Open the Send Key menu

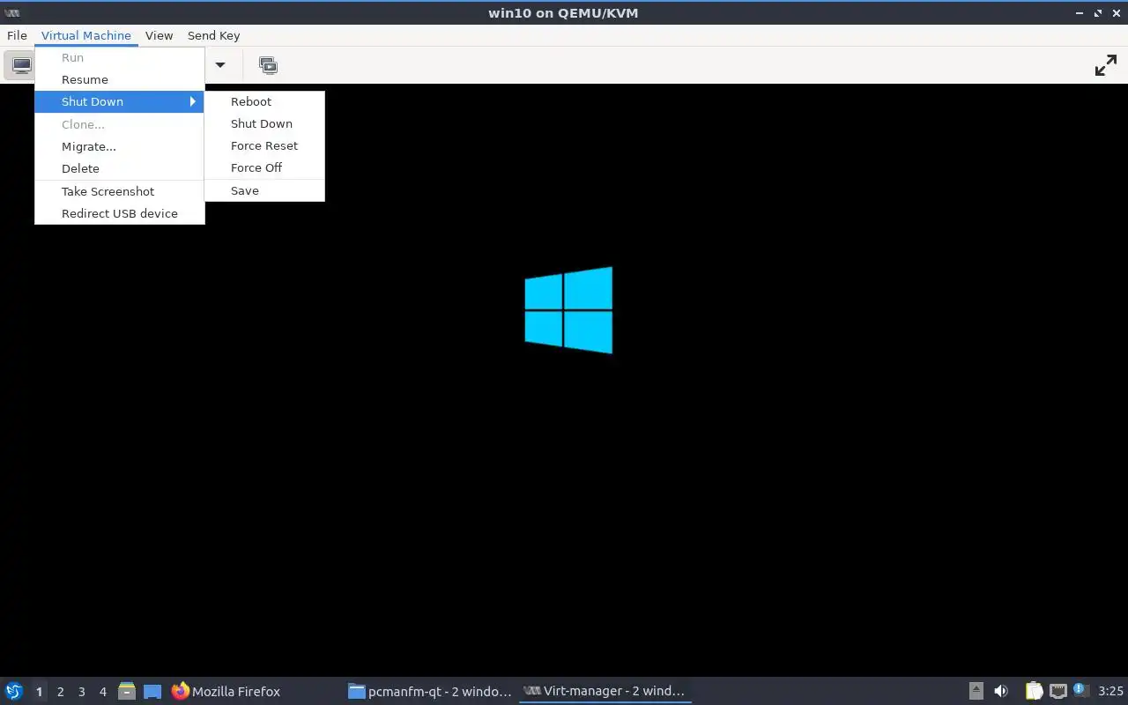213,35
